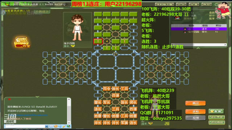Click chat log scrollbar down arrow
The image size is (232, 130).
click(69, 123)
